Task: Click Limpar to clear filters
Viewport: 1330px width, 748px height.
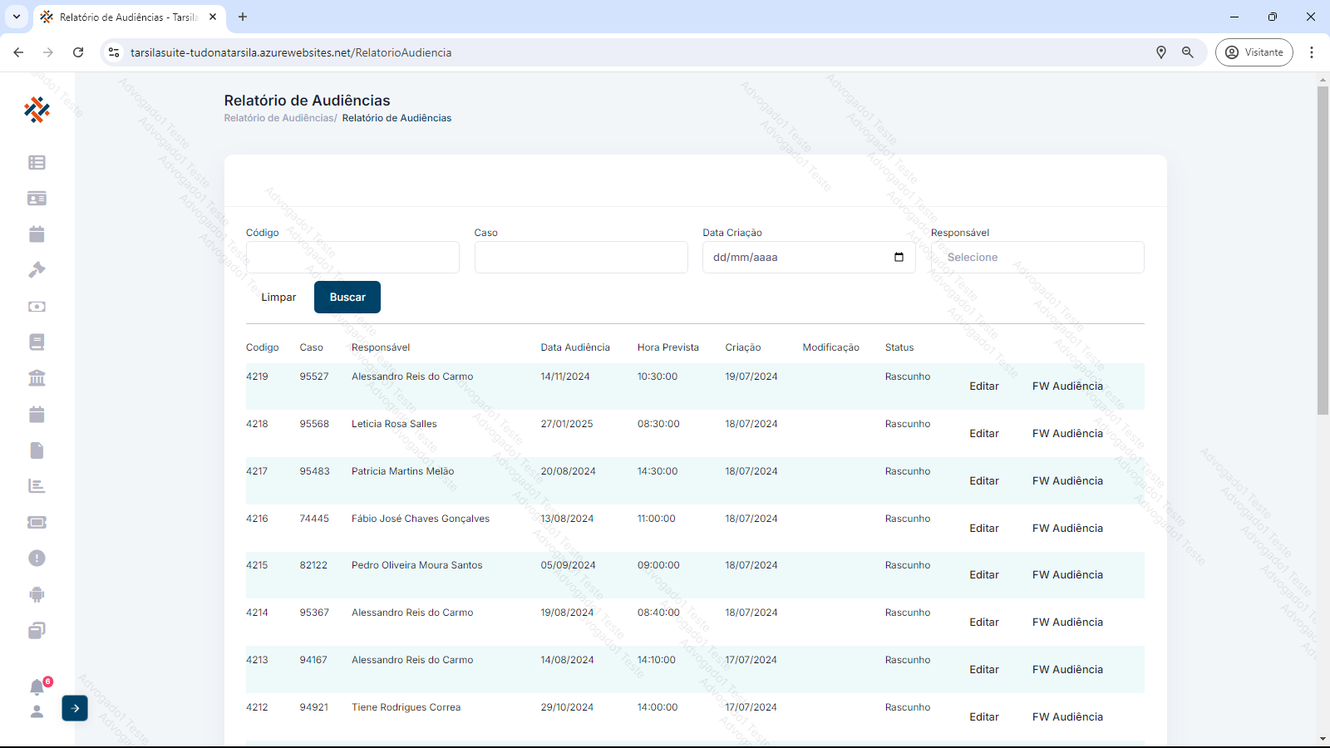Action: (x=278, y=298)
